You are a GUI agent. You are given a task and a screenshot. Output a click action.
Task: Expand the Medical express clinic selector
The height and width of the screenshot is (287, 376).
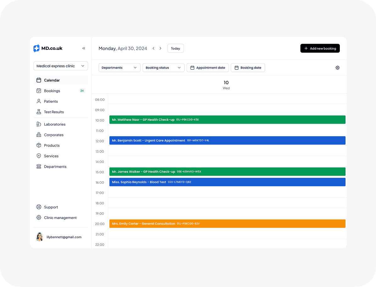[x=61, y=66]
